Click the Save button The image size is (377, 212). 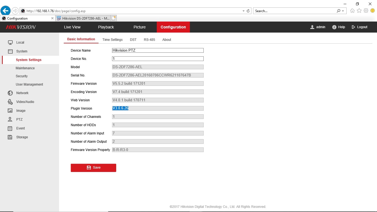coord(93,168)
